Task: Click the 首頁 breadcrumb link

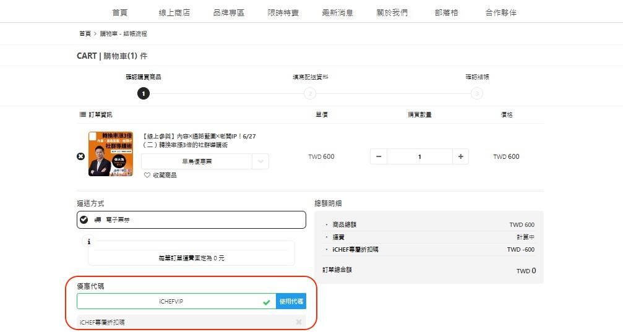Action: pos(85,33)
